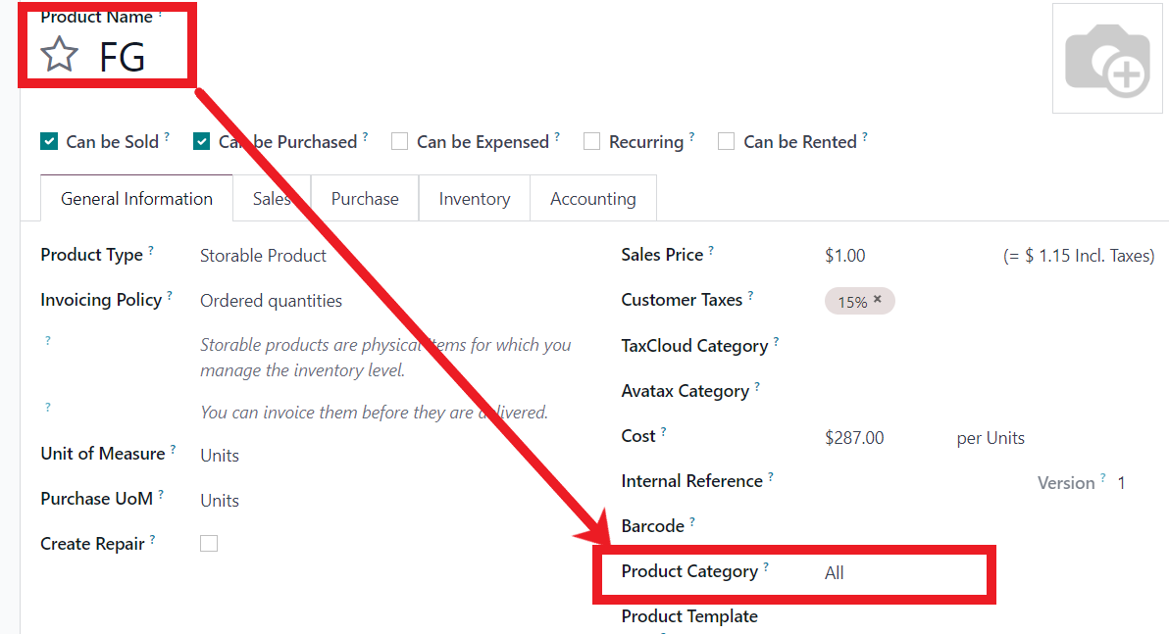Open Cost field help question mark
The width and height of the screenshot is (1169, 634).
pyautogui.click(x=664, y=431)
